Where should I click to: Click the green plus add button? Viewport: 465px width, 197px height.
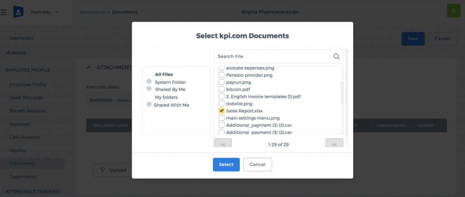point(454,11)
